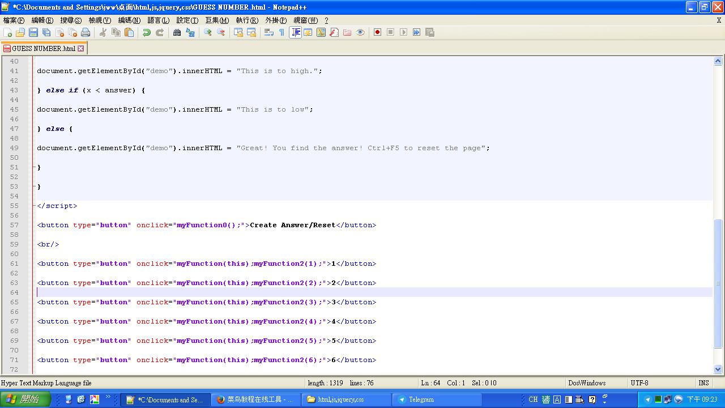The height and width of the screenshot is (408, 725).
Task: Save the recorded macro icon
Action: (430, 32)
